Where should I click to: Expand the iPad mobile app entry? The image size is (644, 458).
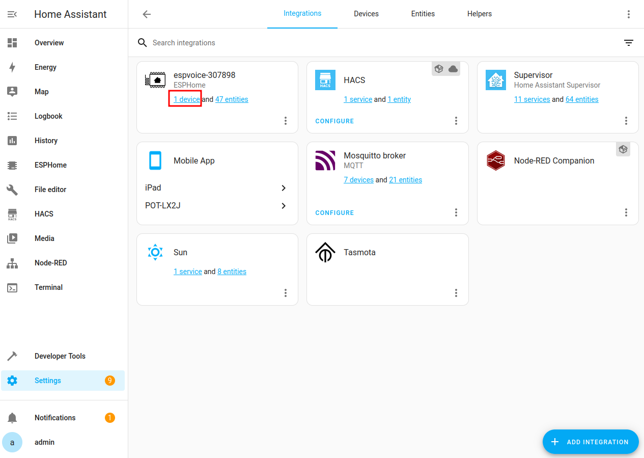coord(217,188)
